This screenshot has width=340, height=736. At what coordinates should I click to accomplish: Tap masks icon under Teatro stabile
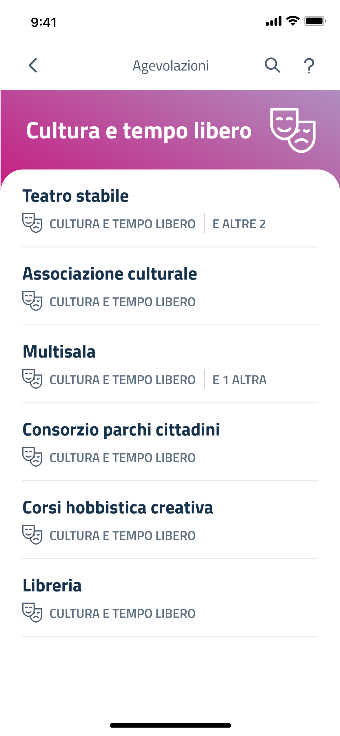(32, 223)
